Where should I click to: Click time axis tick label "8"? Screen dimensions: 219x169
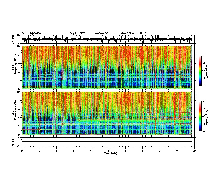[x=160, y=151]
